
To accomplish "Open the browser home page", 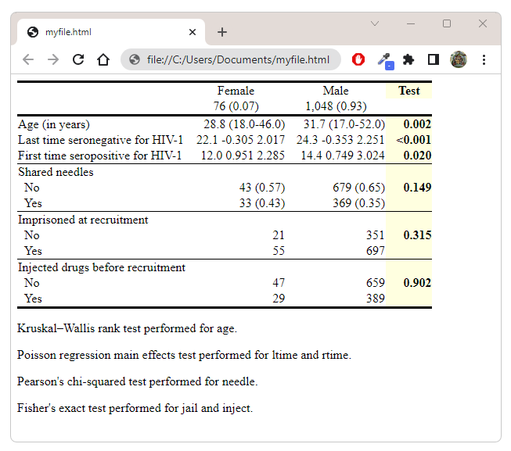I will click(103, 60).
